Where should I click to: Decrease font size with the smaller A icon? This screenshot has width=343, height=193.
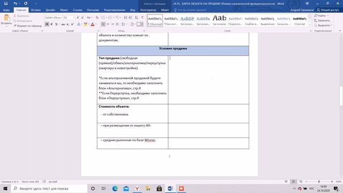point(83,18)
